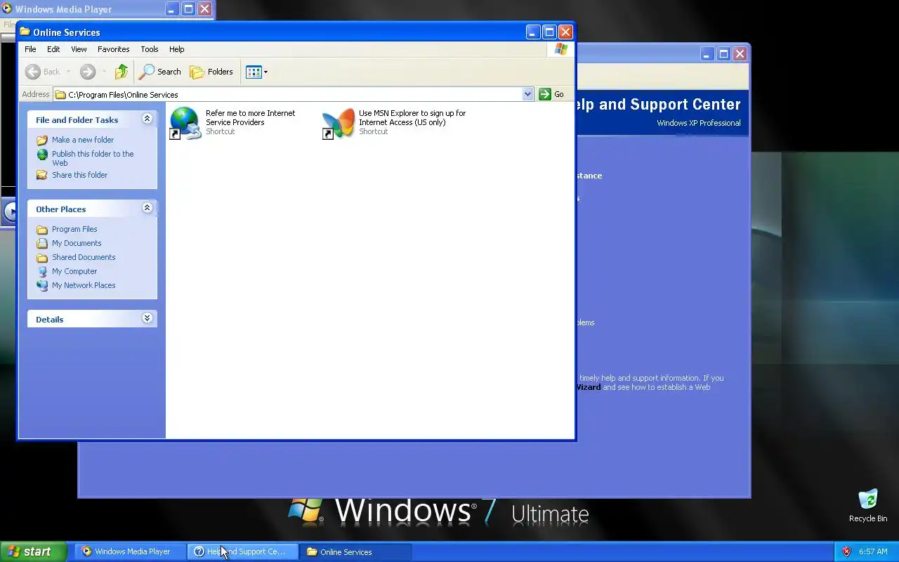Image resolution: width=899 pixels, height=562 pixels.
Task: Open the Views icon dropdown
Action: coord(256,72)
